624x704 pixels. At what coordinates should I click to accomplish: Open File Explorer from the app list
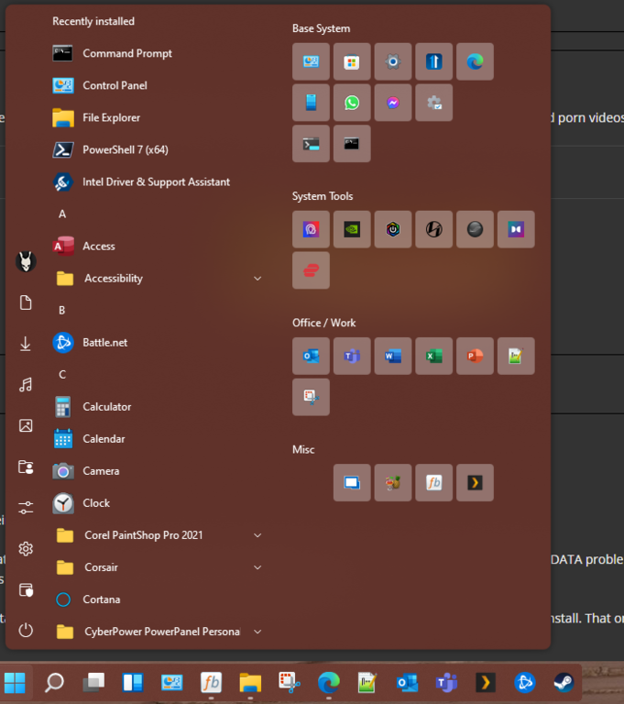click(157, 117)
